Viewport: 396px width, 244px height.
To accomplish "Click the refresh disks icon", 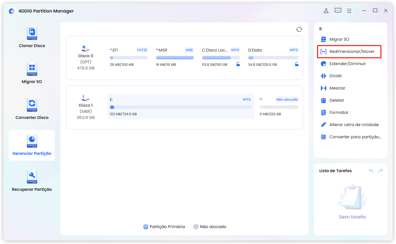I will pos(299,29).
